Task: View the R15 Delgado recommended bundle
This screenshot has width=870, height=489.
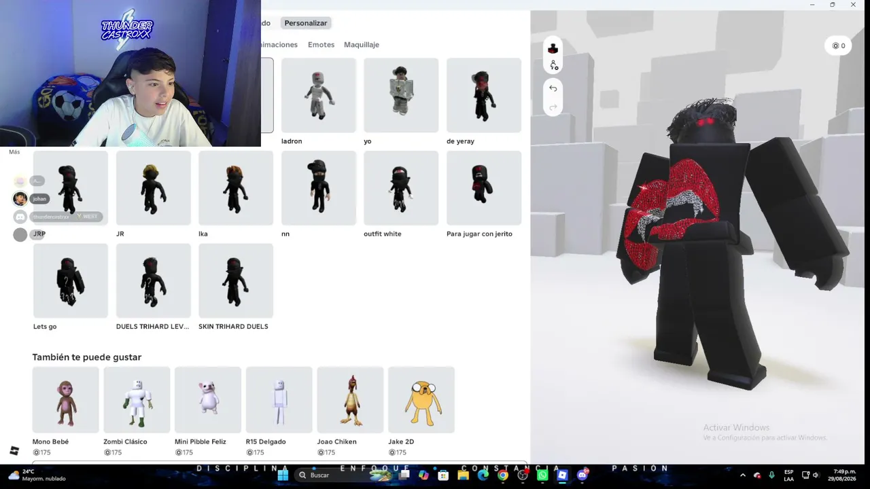Action: click(279, 400)
